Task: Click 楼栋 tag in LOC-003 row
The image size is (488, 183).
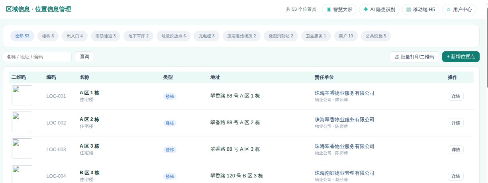Action: (170, 150)
